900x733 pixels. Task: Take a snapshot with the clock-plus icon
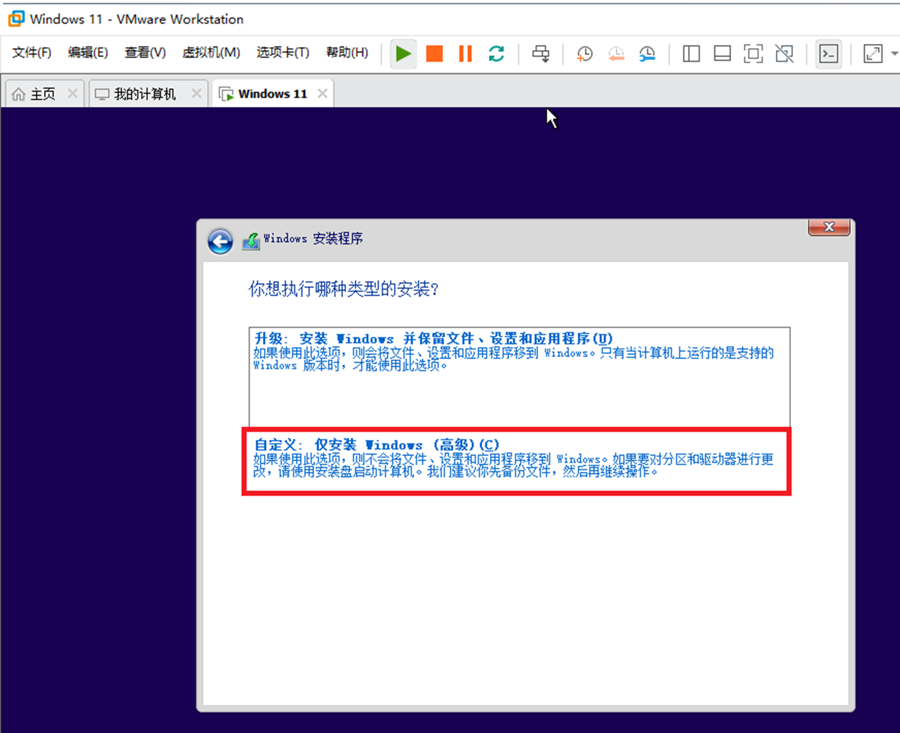585,53
